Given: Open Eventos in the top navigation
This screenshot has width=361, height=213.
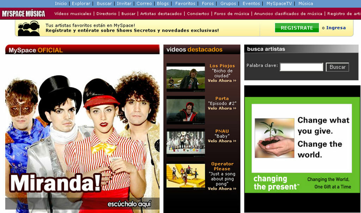Looking at the screenshot, I should pos(251,4).
